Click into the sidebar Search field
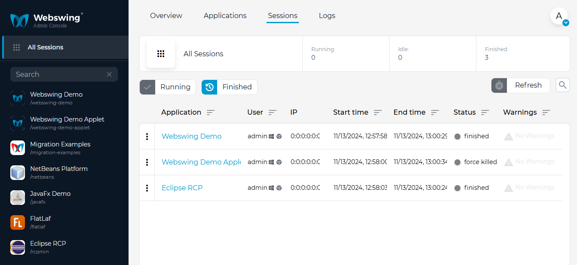The width and height of the screenshot is (577, 265). (x=58, y=74)
